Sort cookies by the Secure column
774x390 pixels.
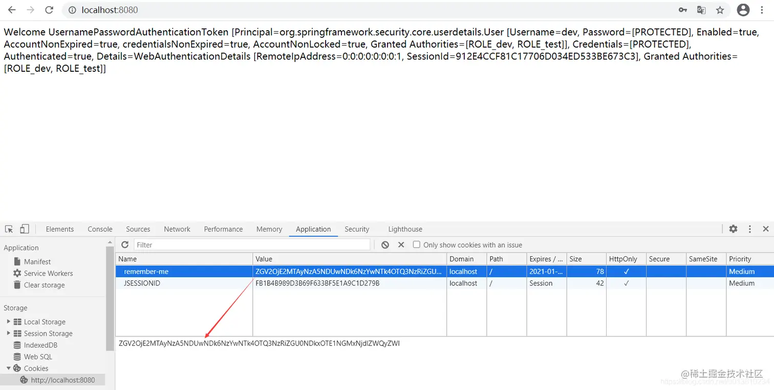pos(666,259)
